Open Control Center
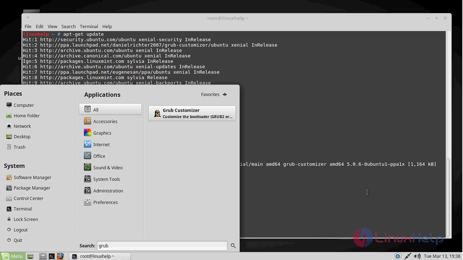Image resolution: width=463 pixels, height=260 pixels. click(x=28, y=198)
